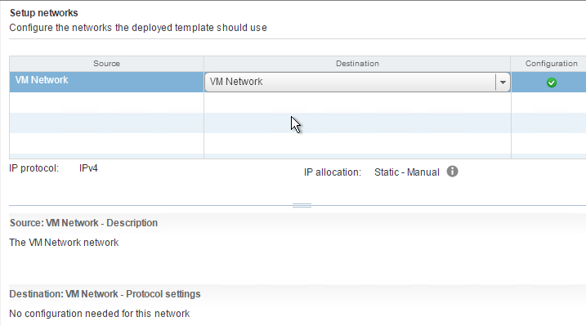The height and width of the screenshot is (326, 586).
Task: Click 'The VM Network network' description text
Action: (x=64, y=243)
